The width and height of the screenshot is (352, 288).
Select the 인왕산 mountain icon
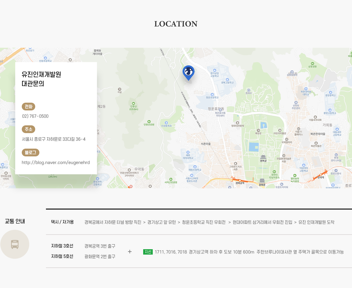[x=133, y=104]
